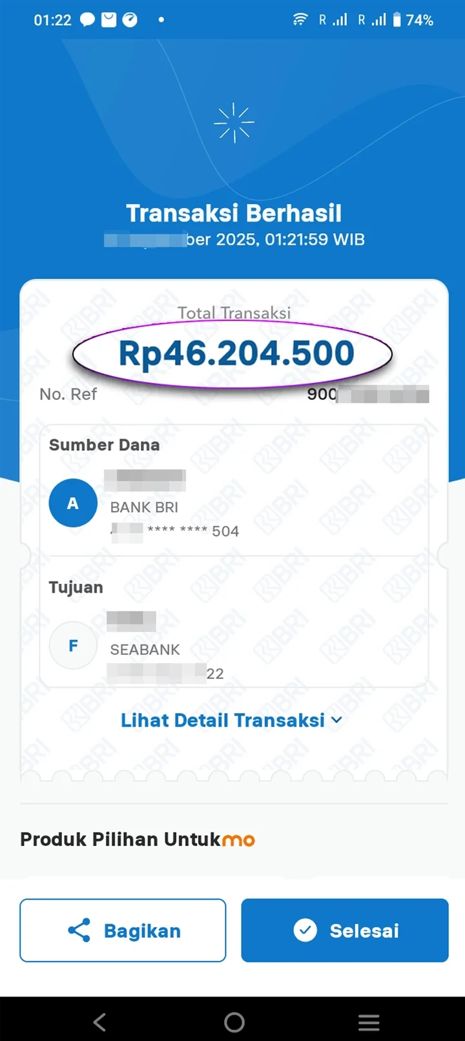Image resolution: width=465 pixels, height=1041 pixels.
Task: Tap the share icon in Bagikan button
Action: pyautogui.click(x=79, y=931)
